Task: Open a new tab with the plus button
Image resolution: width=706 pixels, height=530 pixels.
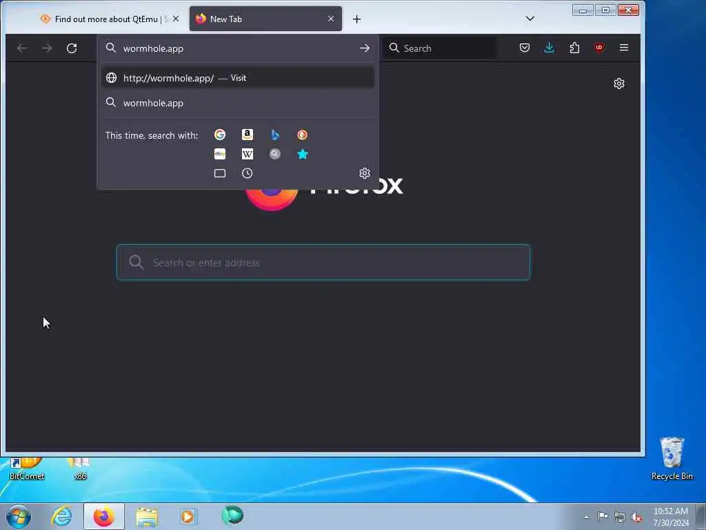Action: click(356, 19)
